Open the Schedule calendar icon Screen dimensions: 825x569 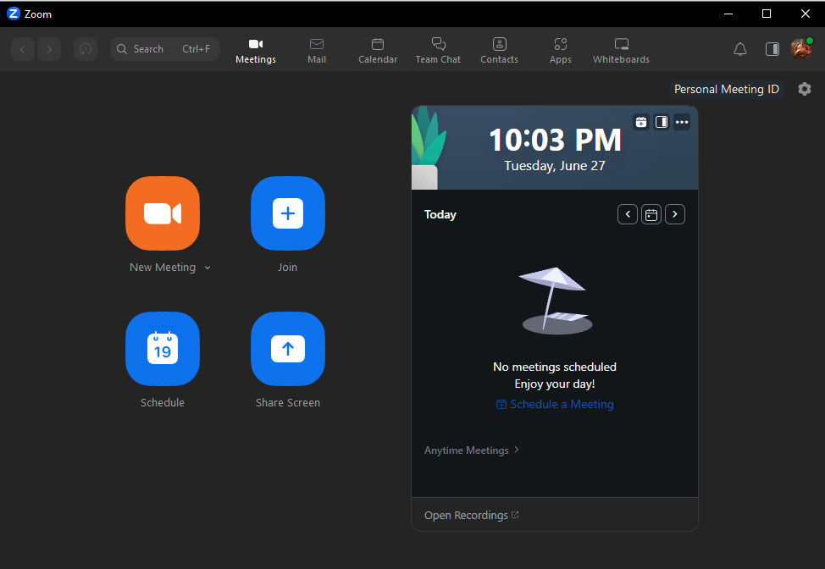[163, 349]
